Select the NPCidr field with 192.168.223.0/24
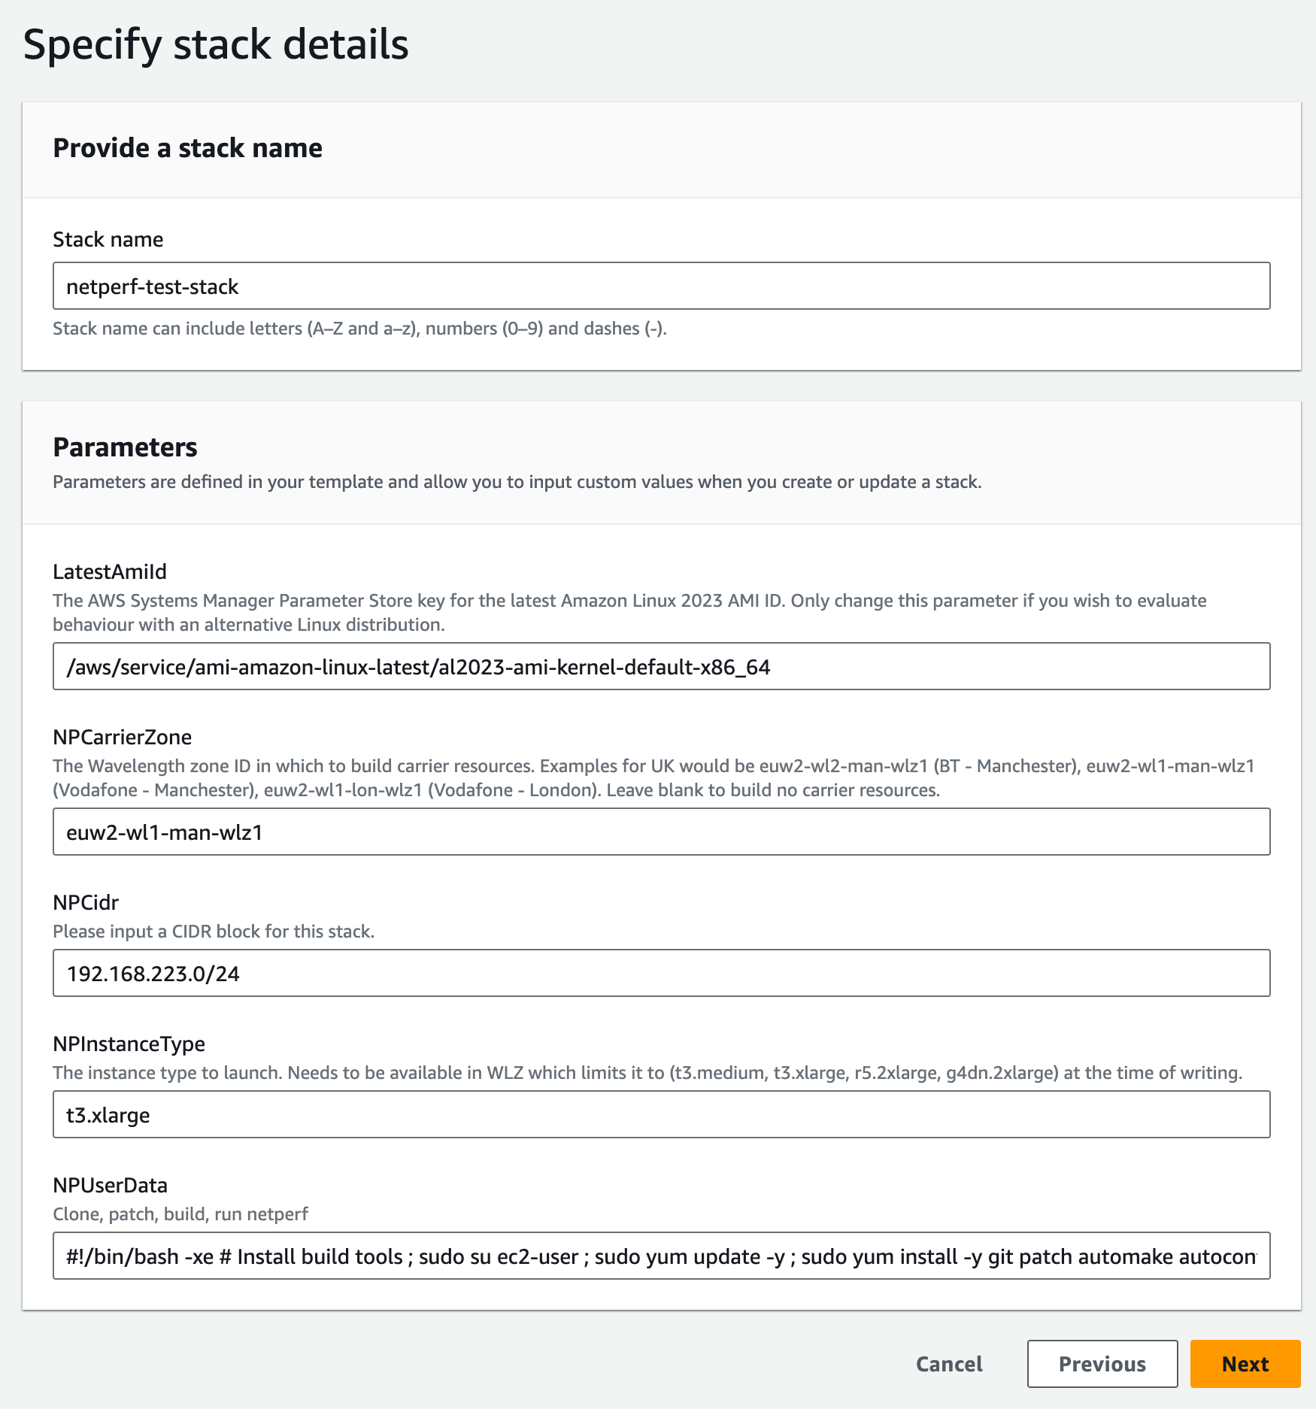The width and height of the screenshot is (1316, 1409). click(x=660, y=973)
